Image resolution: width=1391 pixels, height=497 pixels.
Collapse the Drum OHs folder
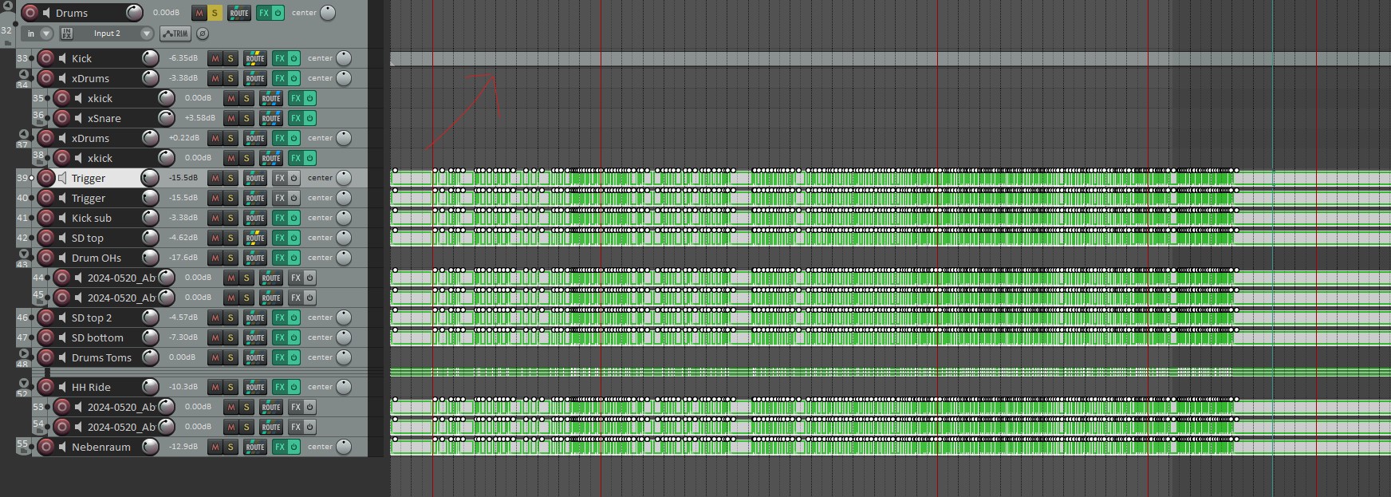24,254
